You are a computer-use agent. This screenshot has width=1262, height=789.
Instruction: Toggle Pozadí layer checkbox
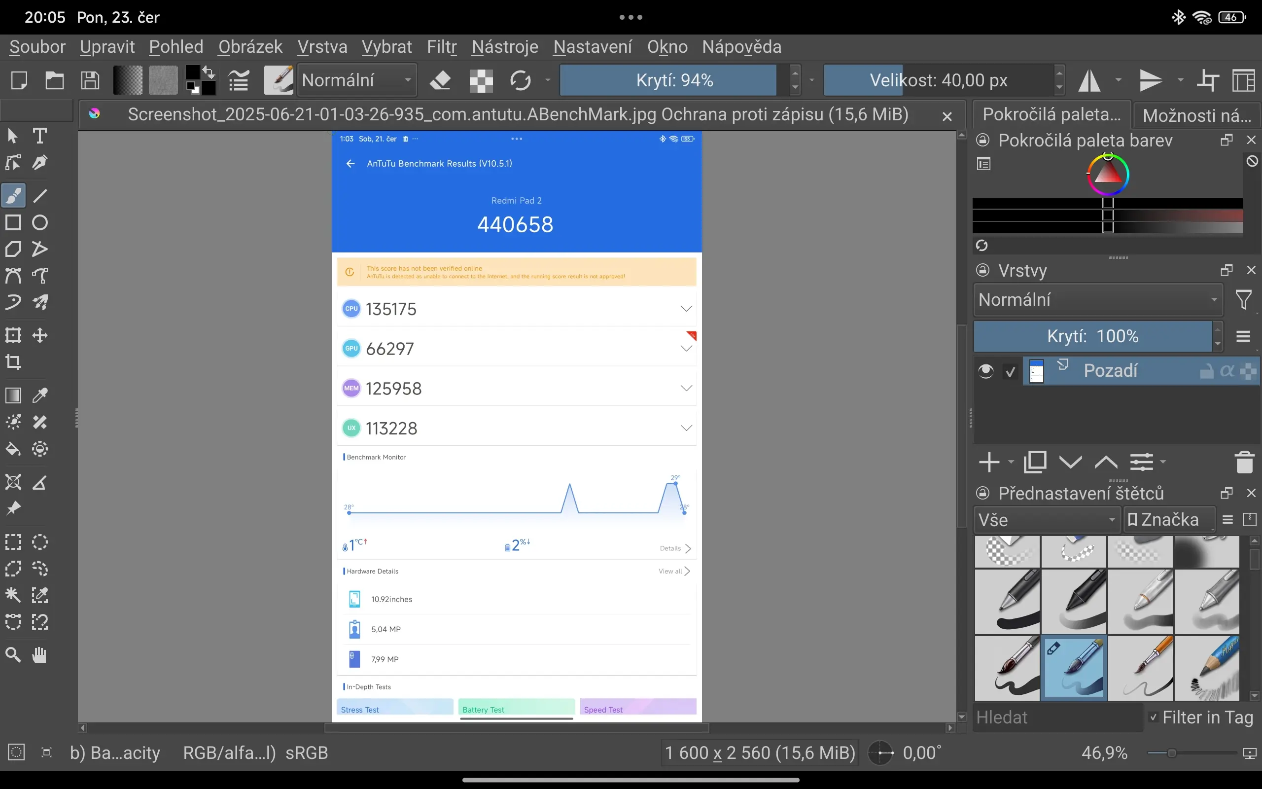coord(1011,371)
